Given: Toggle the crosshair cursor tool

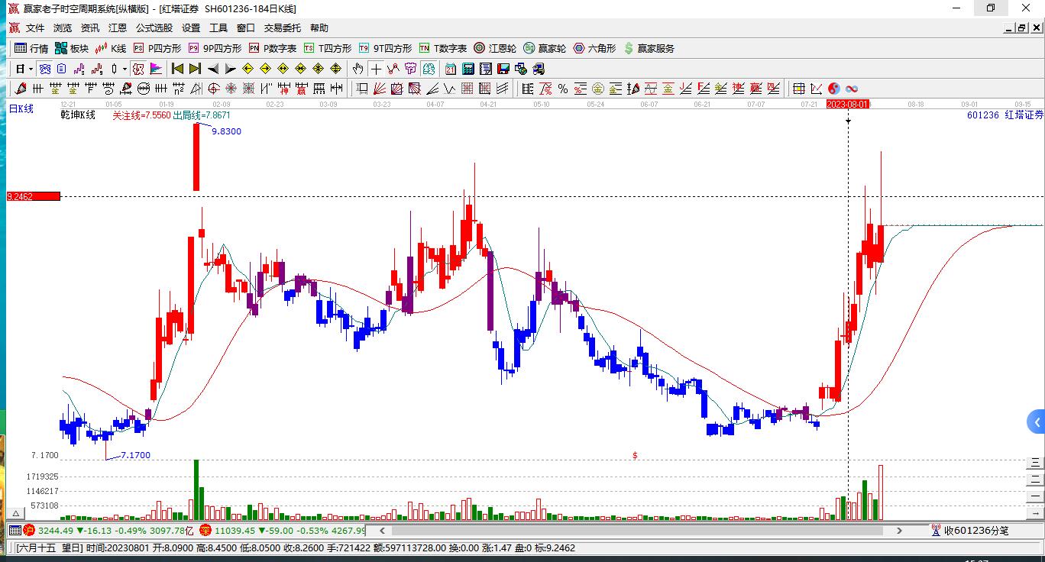Looking at the screenshot, I should tap(376, 69).
